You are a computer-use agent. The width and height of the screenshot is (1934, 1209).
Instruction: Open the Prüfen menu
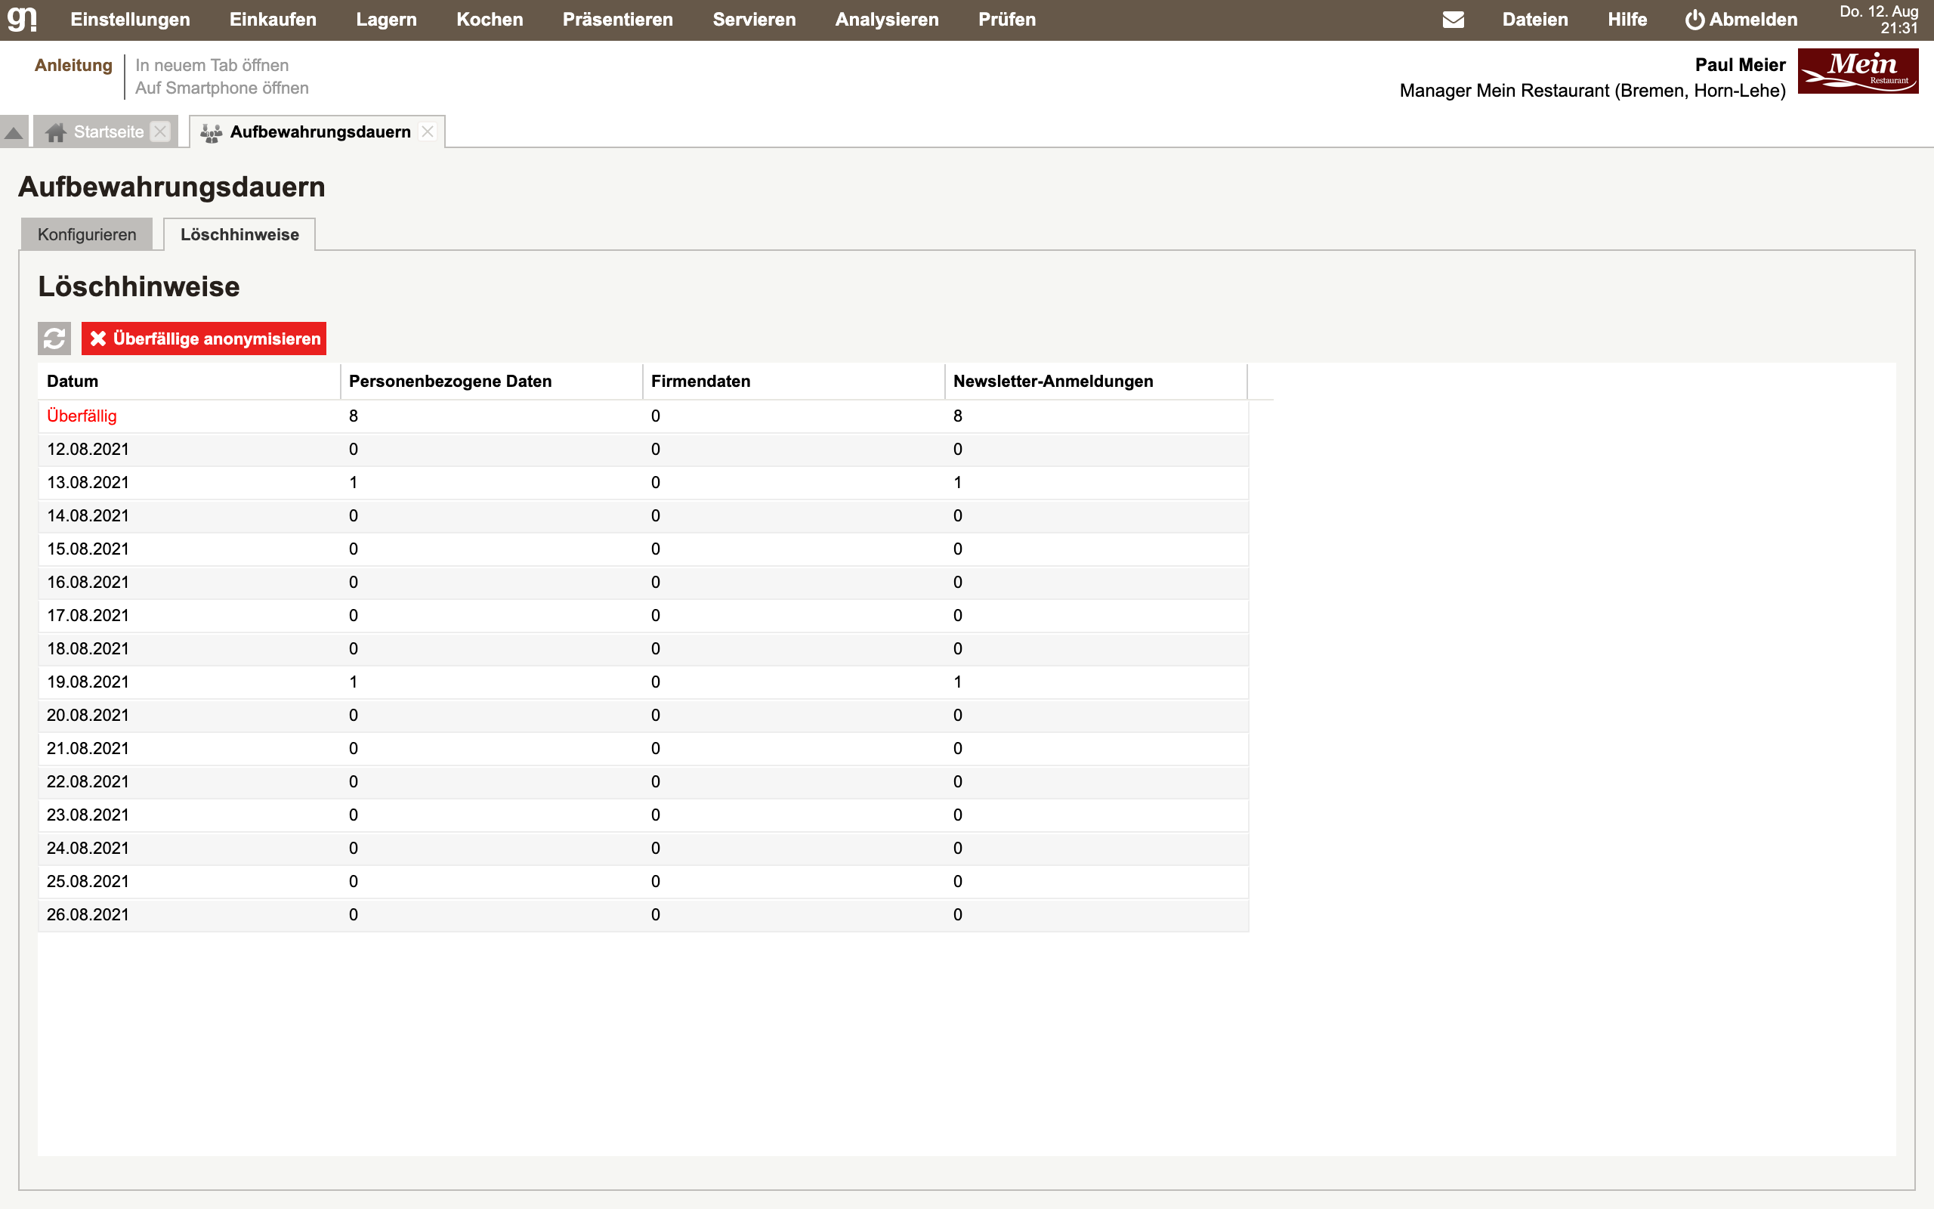coord(1007,19)
